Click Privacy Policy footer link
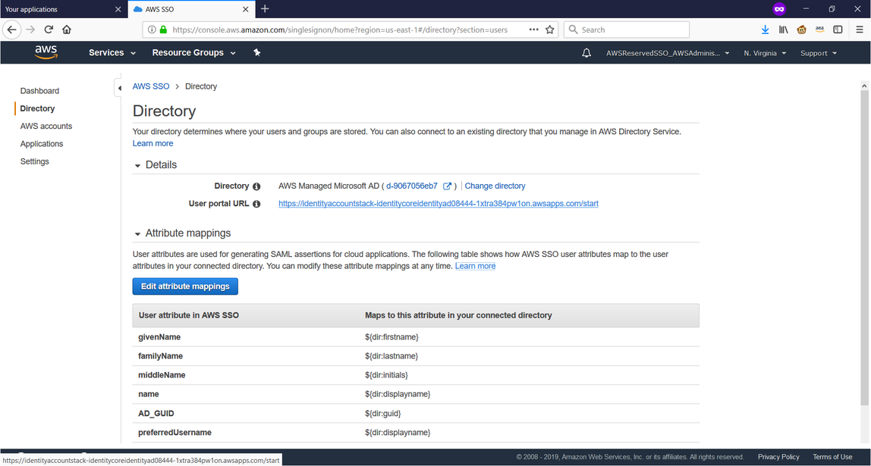 [x=778, y=457]
